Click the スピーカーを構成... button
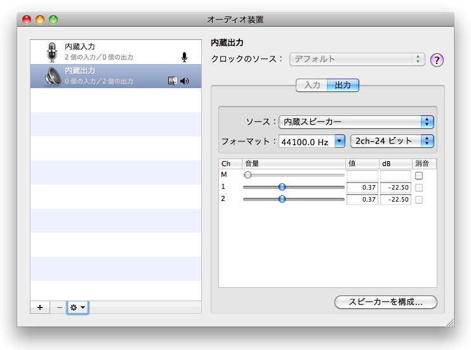This screenshot has height=350, width=471. (386, 302)
